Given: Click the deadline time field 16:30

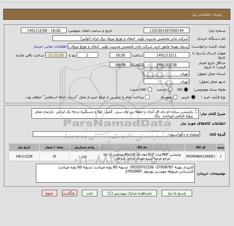Looking at the screenshot, I should pos(120,55).
